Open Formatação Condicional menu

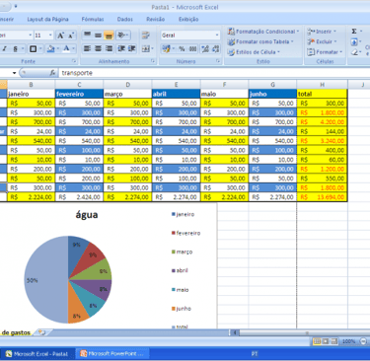(x=263, y=32)
